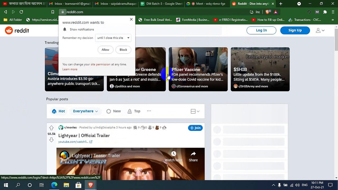Click the r/movies community avatar
Viewport: 338px width, 190px height.
(61, 128)
